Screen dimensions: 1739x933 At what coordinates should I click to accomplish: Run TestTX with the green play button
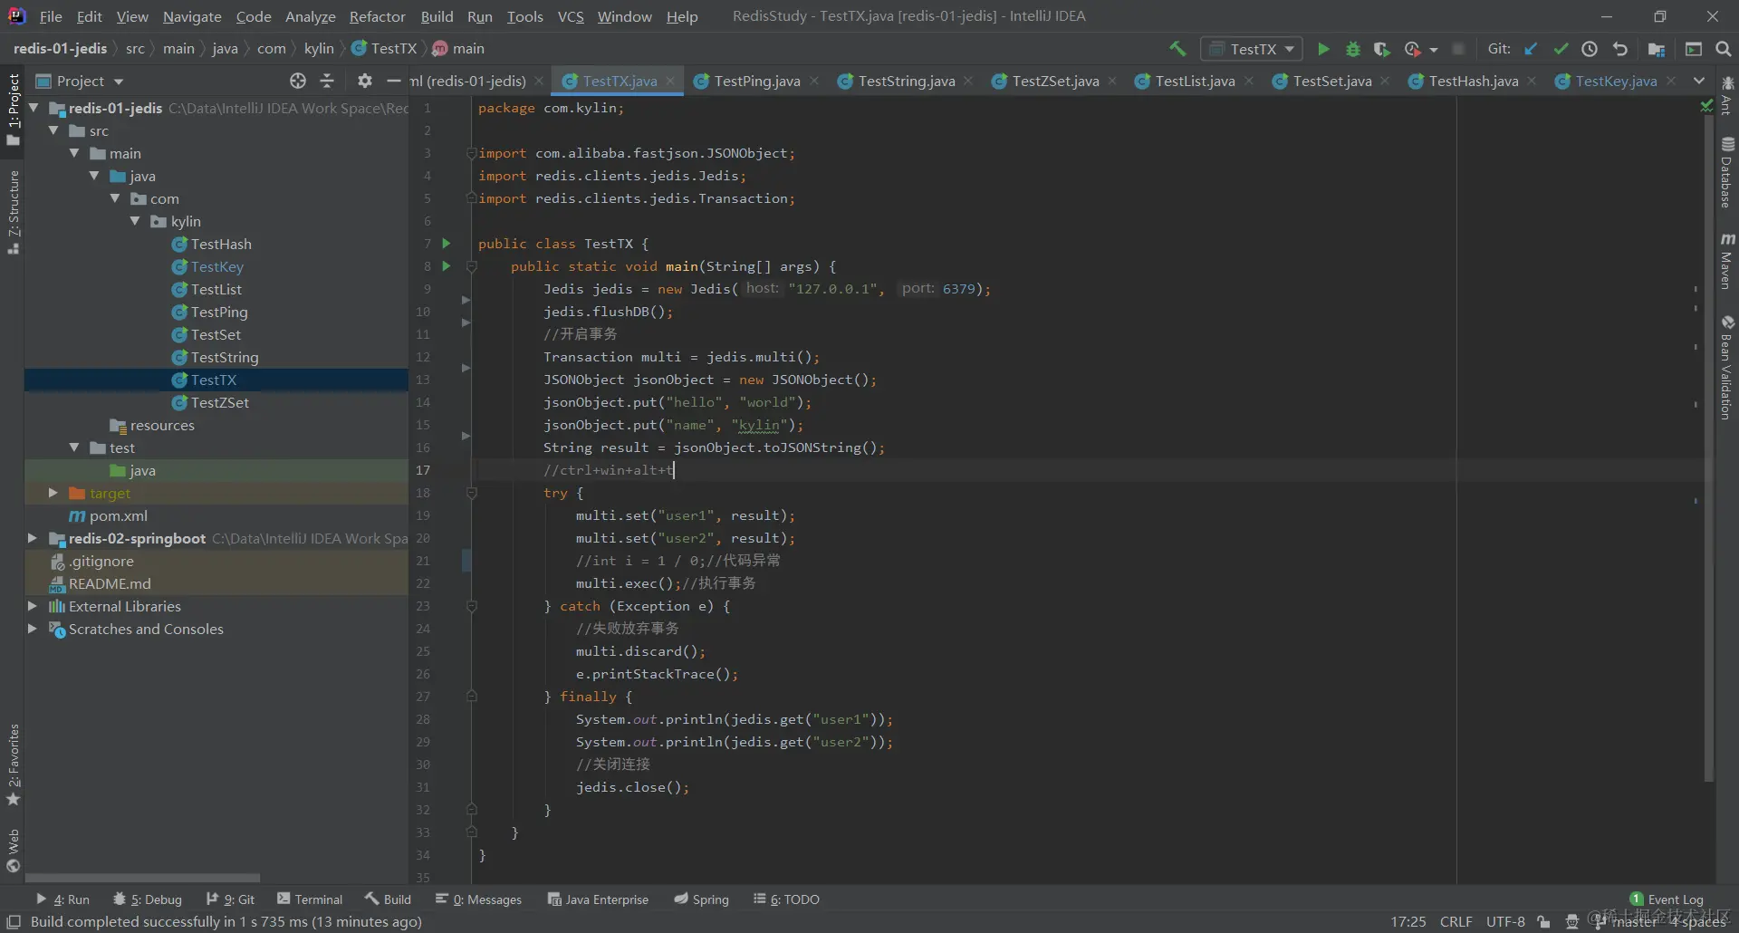[x=1323, y=49]
